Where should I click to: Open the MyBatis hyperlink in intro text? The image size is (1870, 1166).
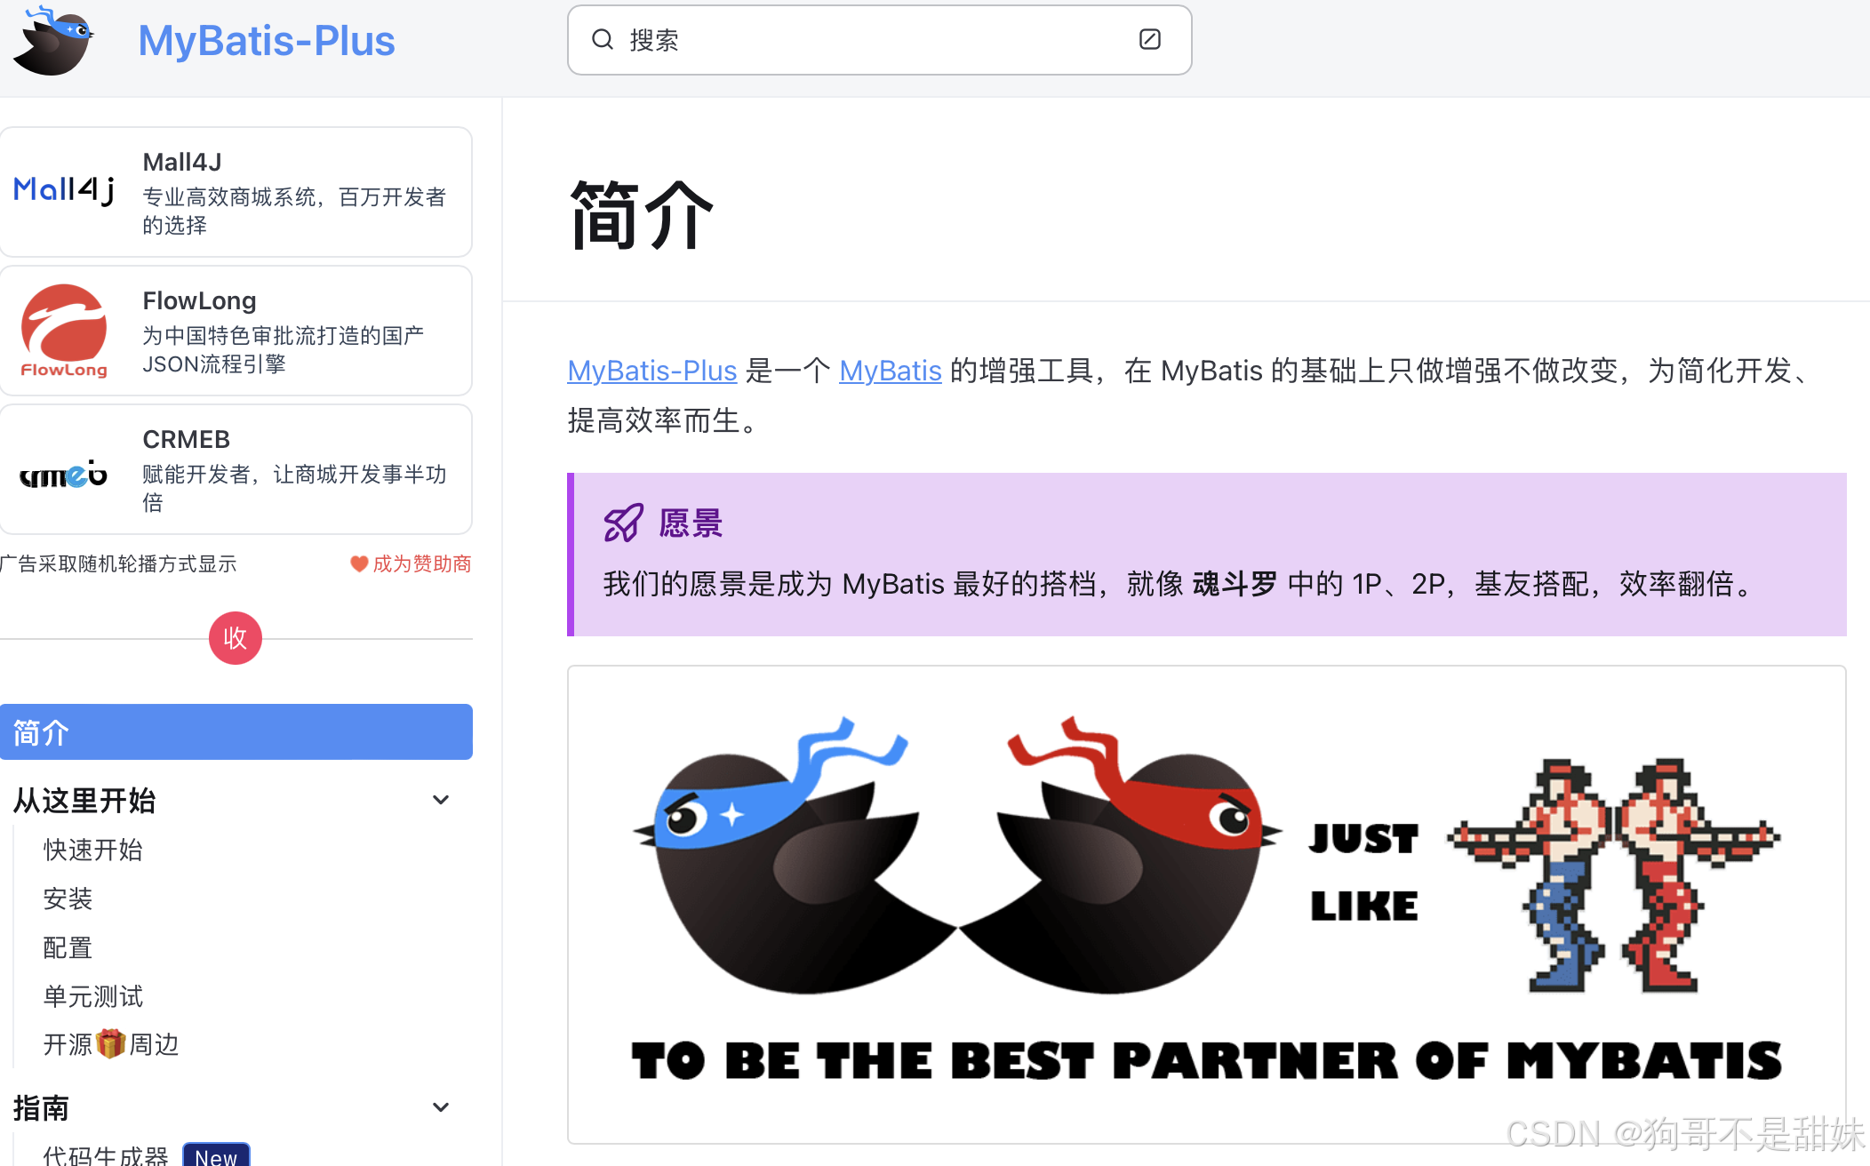tap(891, 371)
